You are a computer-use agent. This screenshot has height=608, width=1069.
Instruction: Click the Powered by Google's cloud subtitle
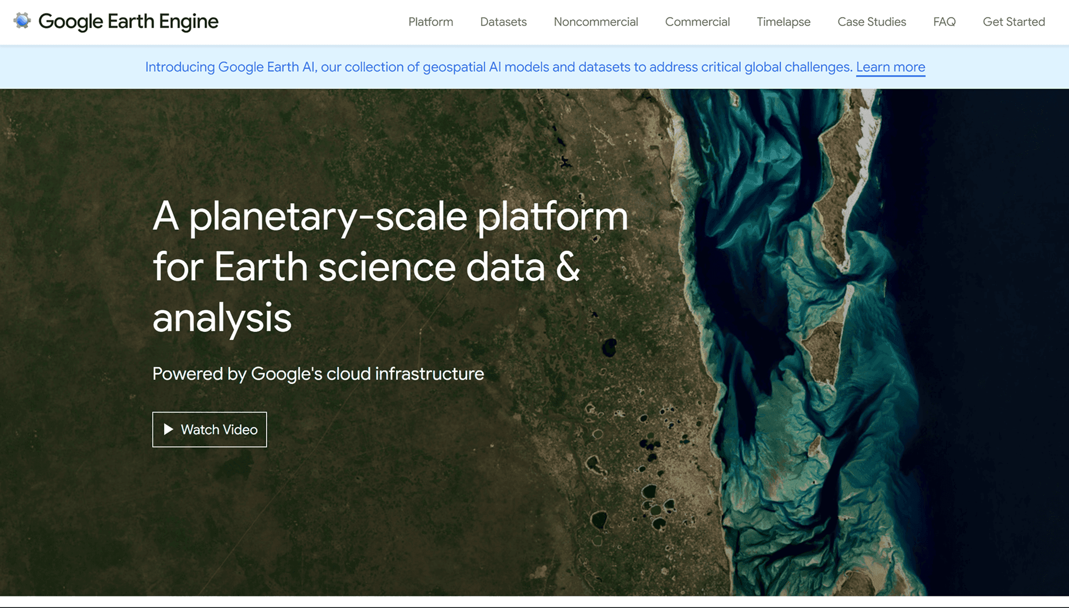click(x=318, y=374)
